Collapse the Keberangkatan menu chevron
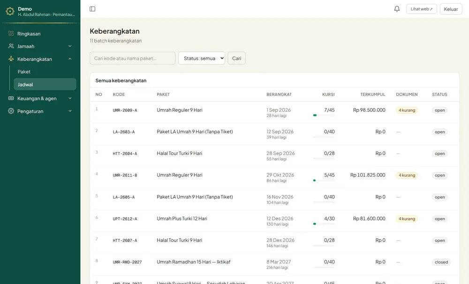The height and width of the screenshot is (284, 469). (70, 59)
